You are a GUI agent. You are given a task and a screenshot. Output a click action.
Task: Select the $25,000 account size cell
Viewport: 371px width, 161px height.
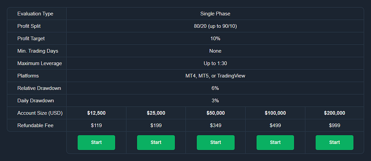(156, 113)
